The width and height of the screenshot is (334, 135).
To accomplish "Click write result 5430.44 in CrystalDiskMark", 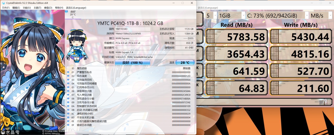I will click(301, 37).
